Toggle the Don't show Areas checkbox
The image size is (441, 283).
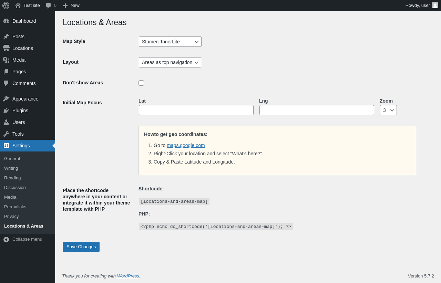tap(141, 83)
